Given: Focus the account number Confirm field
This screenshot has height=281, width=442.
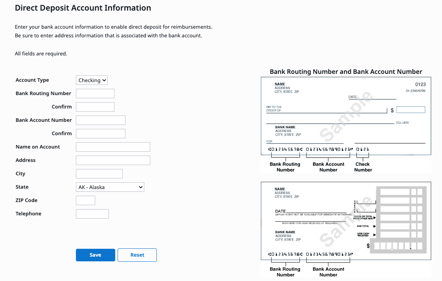Looking at the screenshot, I should pos(101,134).
